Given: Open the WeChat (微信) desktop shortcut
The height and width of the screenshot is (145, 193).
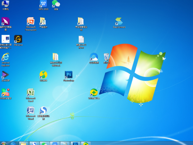Looking at the screenshot, I should [56, 5].
